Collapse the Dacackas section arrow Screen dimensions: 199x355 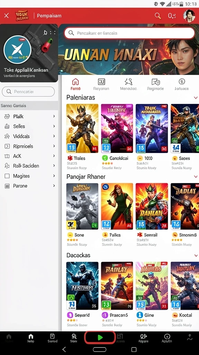pos(196,256)
